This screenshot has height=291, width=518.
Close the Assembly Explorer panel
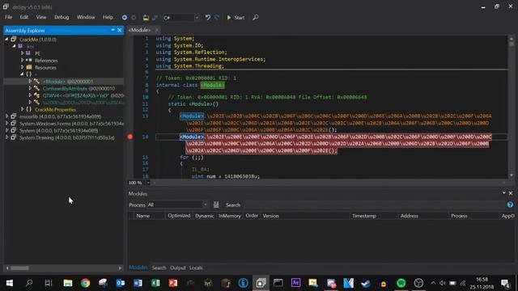tap(120, 30)
